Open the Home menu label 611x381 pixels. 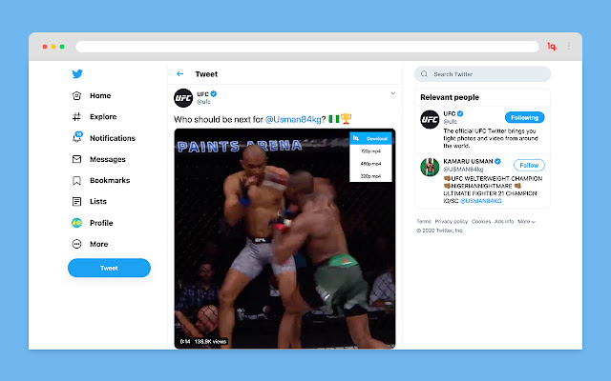click(100, 95)
